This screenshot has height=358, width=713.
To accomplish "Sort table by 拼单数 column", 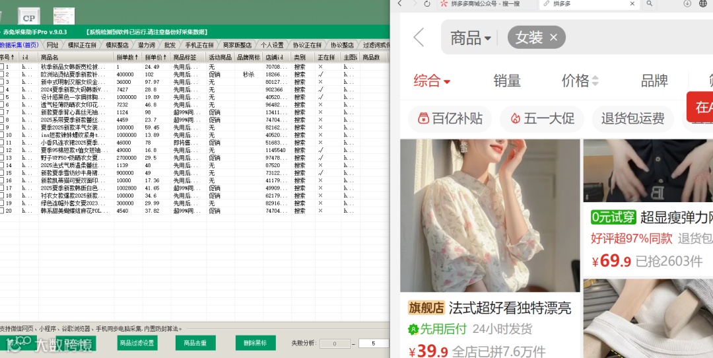I will pos(128,57).
